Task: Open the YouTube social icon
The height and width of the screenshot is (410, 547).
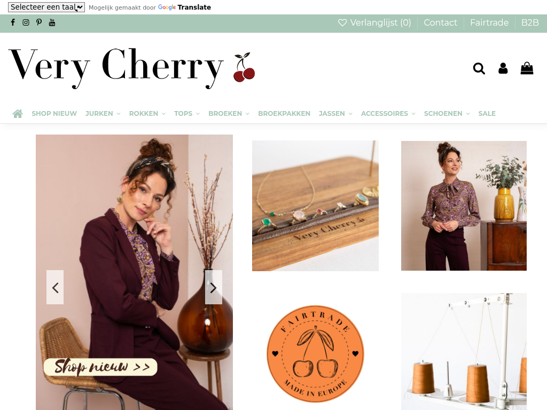Action: click(x=52, y=22)
